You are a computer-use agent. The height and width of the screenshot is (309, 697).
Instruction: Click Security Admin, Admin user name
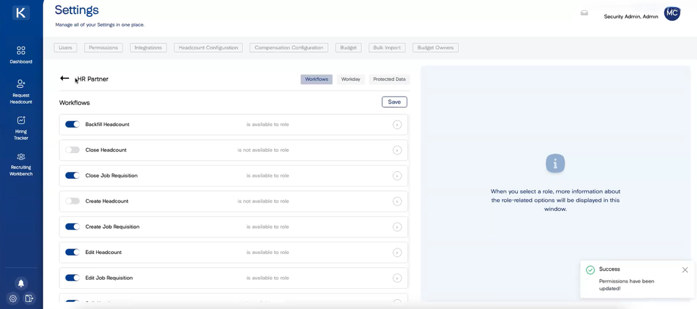point(631,17)
